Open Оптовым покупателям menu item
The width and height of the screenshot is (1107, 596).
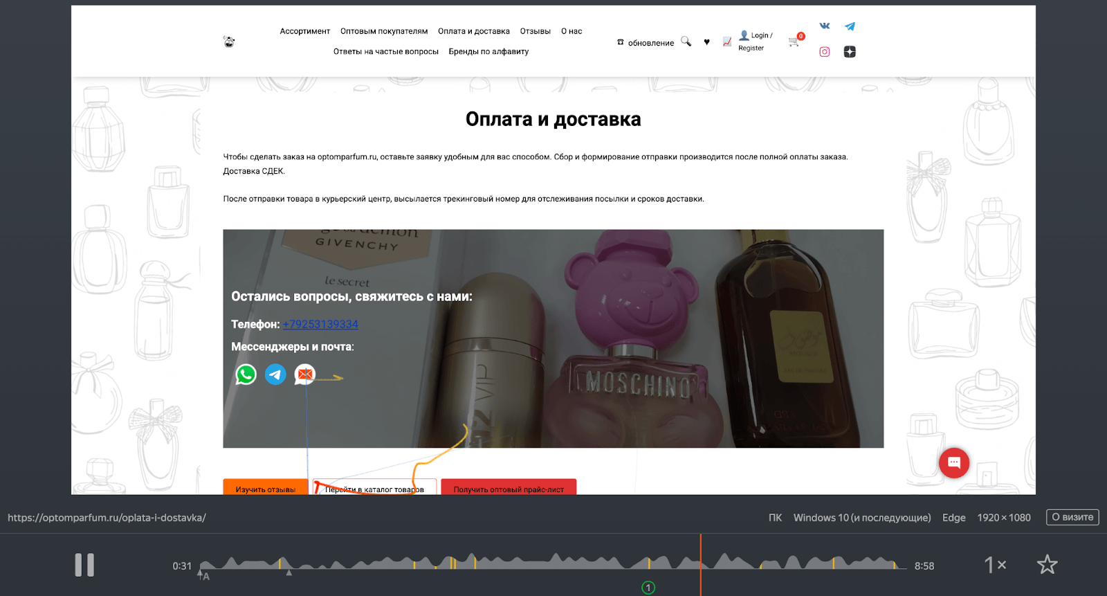coord(384,31)
